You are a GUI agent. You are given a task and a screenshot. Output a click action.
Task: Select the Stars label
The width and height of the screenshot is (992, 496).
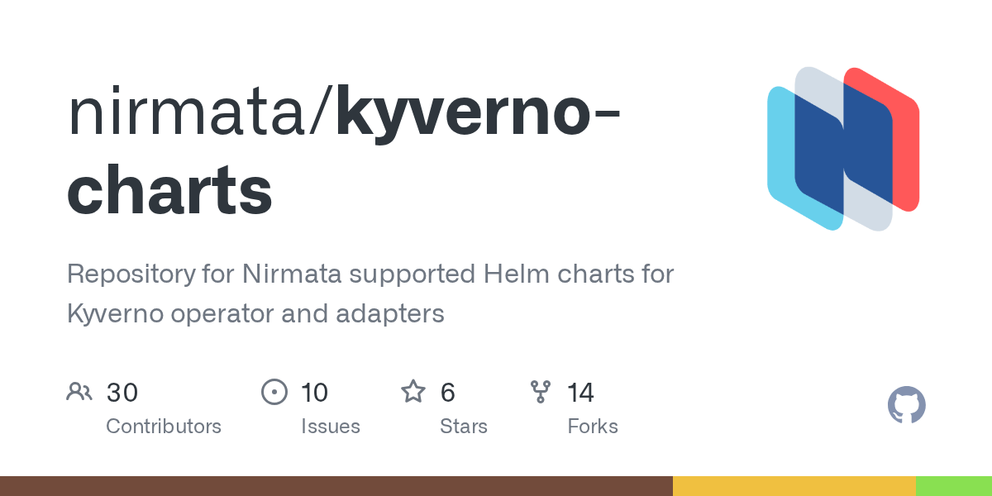click(x=464, y=427)
